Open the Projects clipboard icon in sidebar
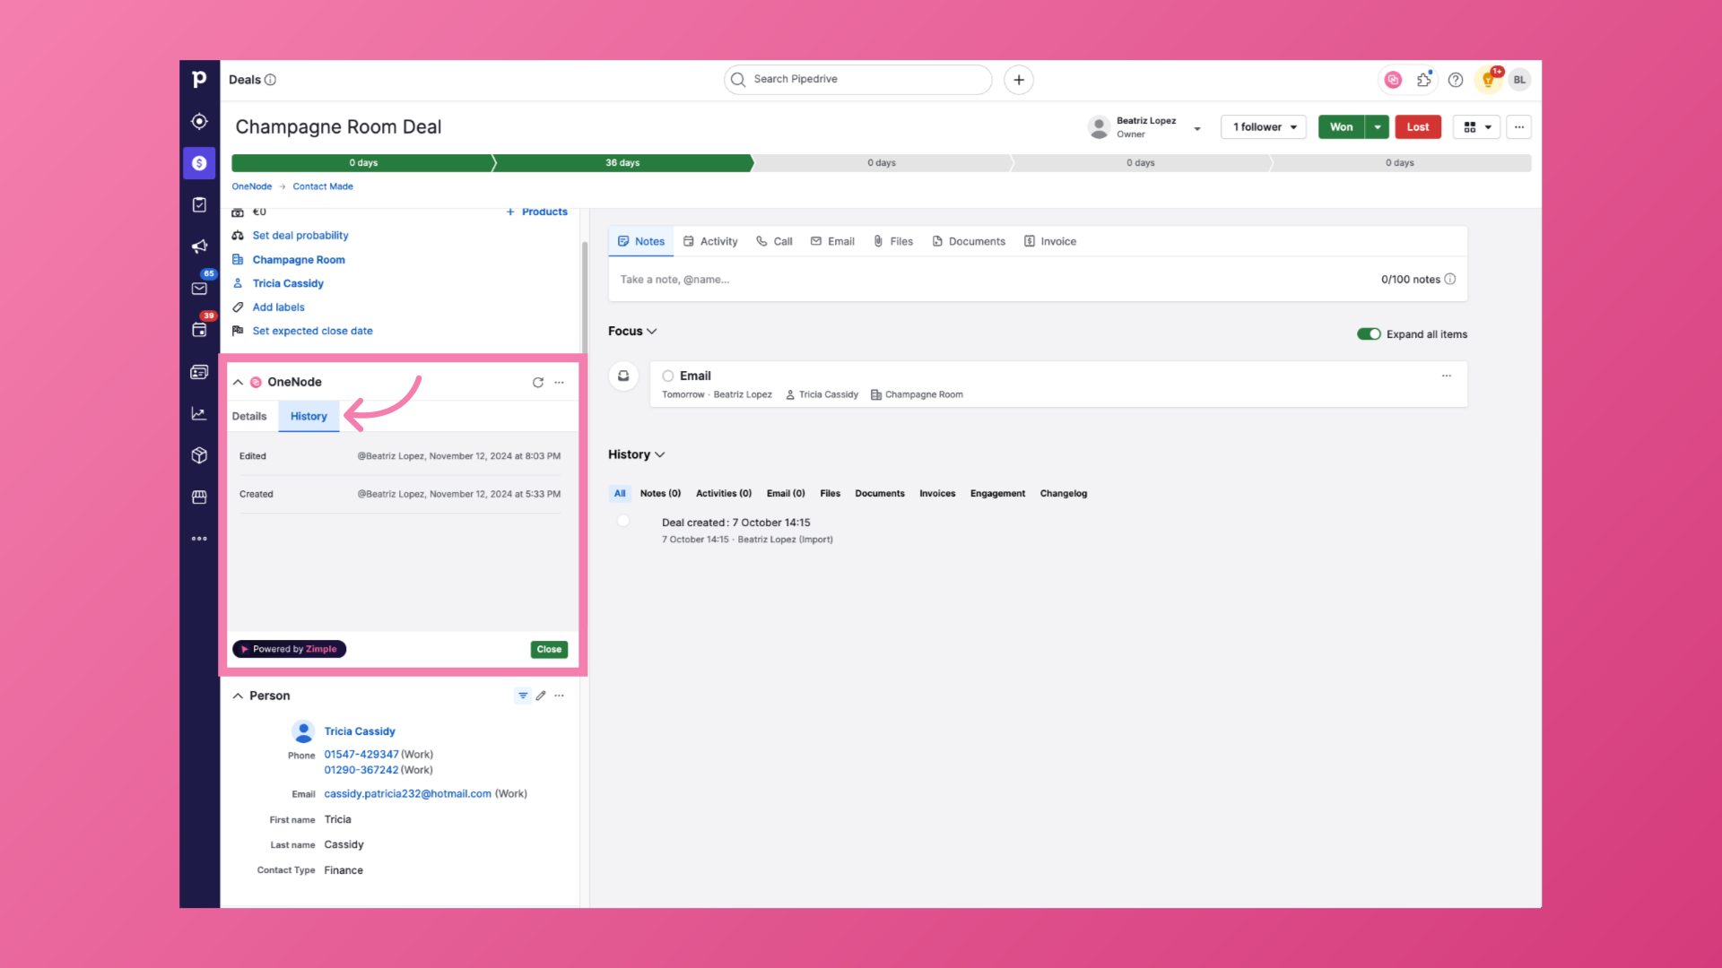Viewport: 1722px width, 968px height. (199, 205)
